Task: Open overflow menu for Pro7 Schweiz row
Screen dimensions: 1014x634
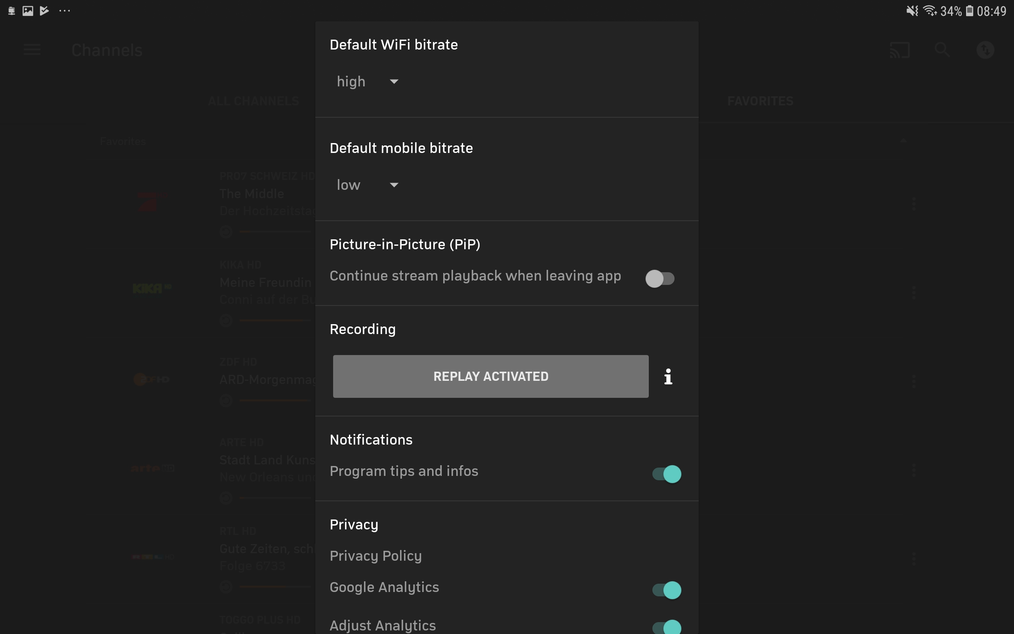Action: tap(914, 204)
